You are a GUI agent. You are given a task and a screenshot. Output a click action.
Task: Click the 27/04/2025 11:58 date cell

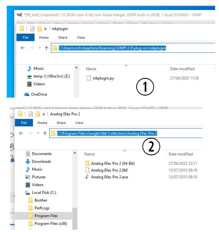(184, 78)
